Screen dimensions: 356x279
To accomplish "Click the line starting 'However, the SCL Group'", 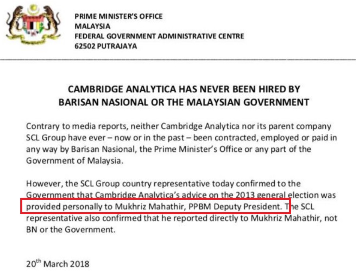I will pyautogui.click(x=163, y=183).
